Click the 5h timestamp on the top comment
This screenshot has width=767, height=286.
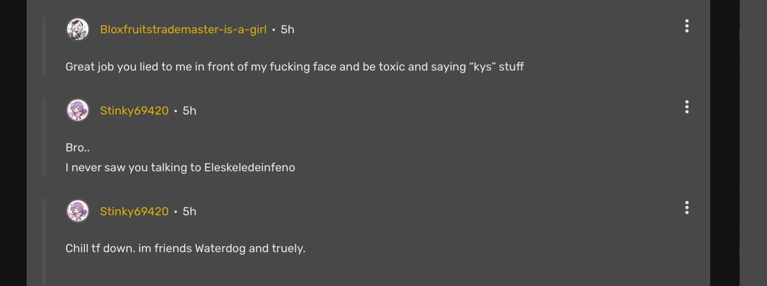pos(288,30)
